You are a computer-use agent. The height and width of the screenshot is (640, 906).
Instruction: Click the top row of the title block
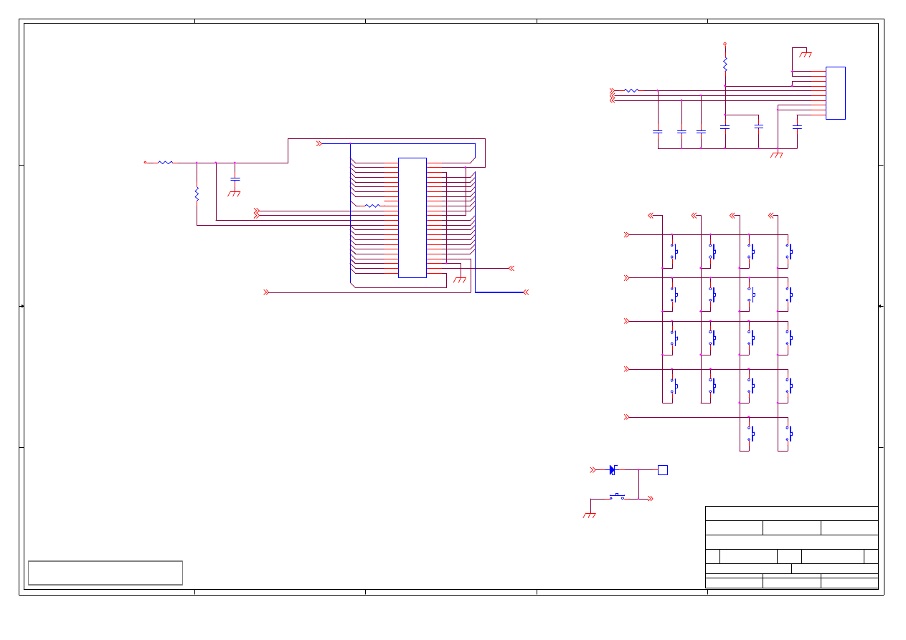pos(791,513)
